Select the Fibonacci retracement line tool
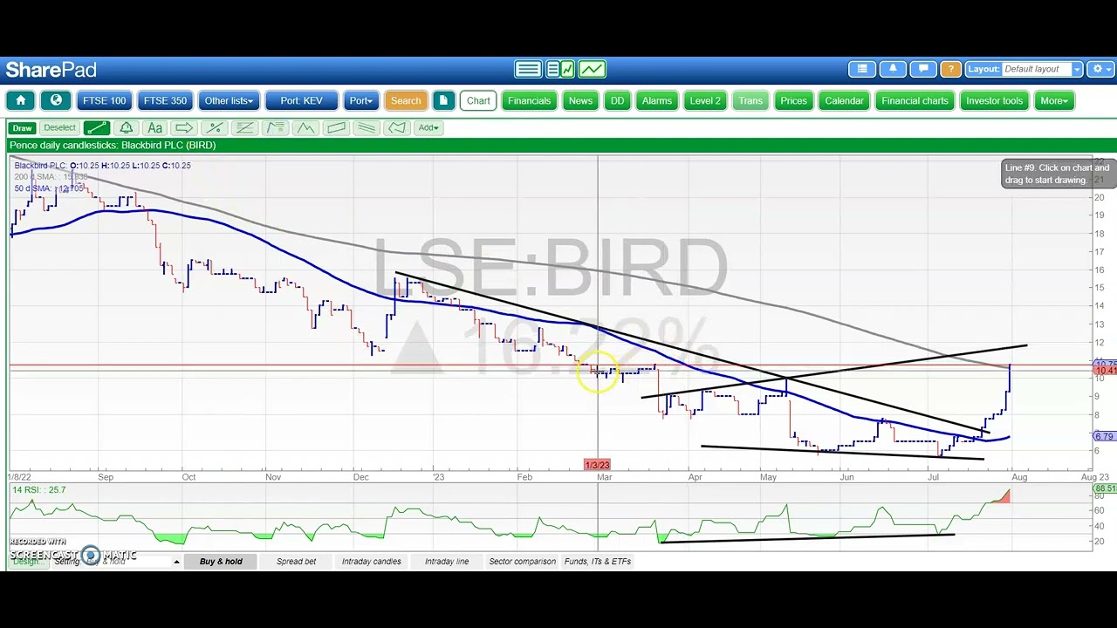Screen dimensions: 1117x628 [x=245, y=127]
